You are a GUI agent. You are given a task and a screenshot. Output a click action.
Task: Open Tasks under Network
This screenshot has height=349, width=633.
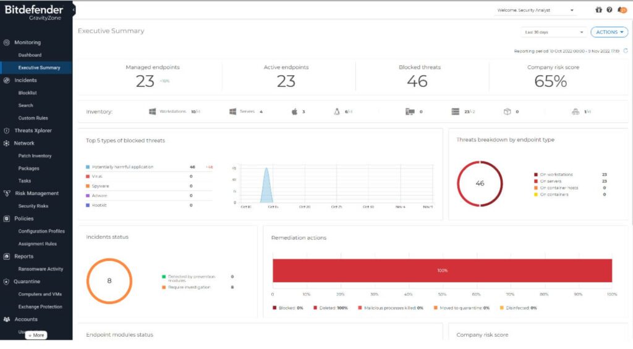pyautogui.click(x=25, y=181)
